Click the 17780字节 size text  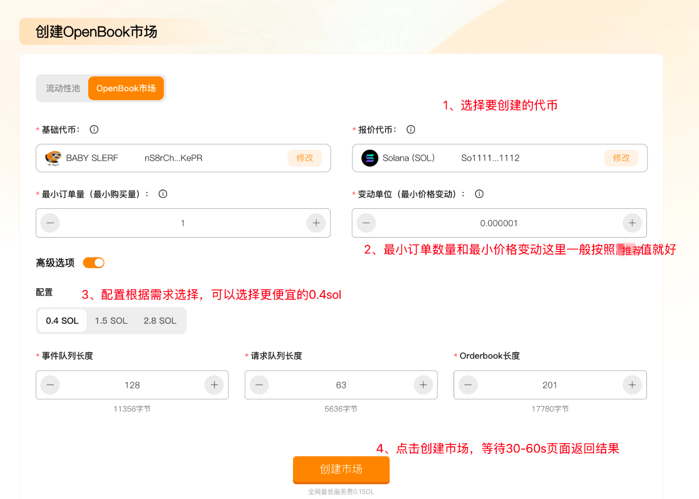(550, 409)
